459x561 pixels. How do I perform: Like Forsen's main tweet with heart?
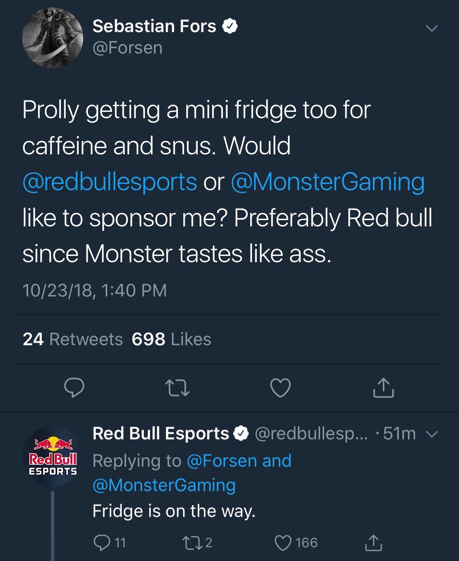[x=280, y=388]
